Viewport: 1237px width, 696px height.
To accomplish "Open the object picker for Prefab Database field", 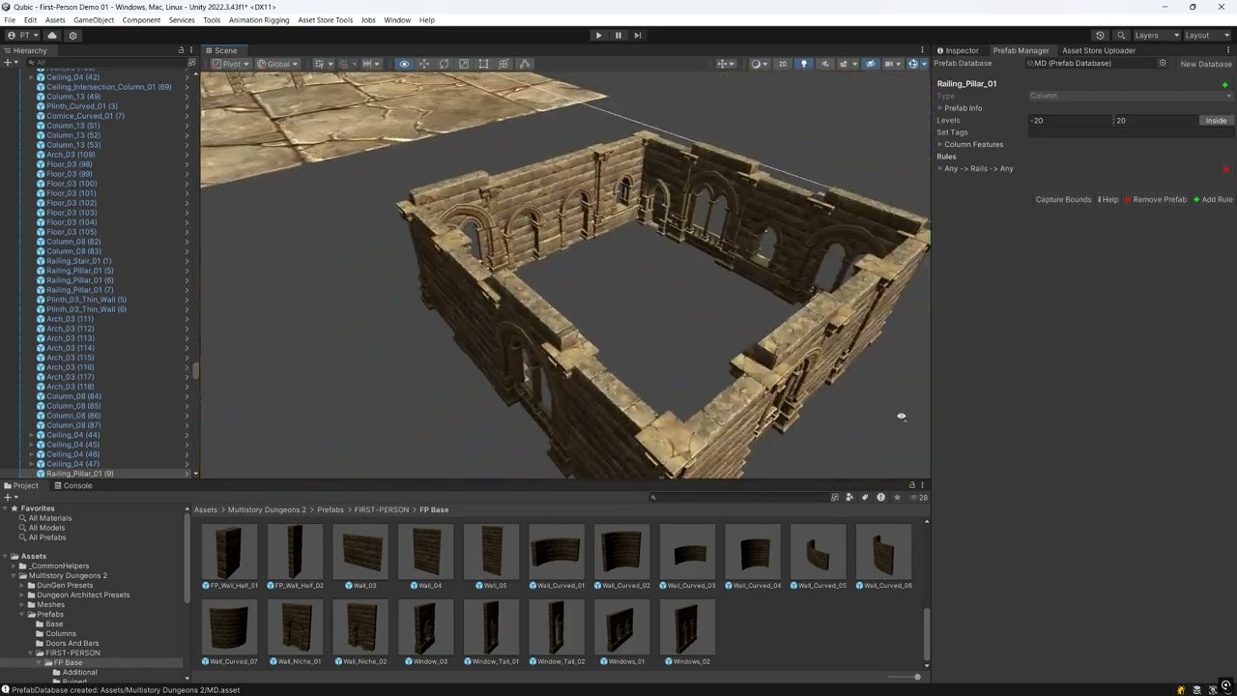I will point(1163,64).
